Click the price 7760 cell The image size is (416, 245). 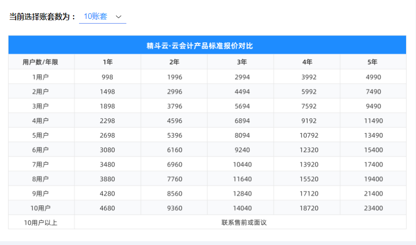[174, 178]
